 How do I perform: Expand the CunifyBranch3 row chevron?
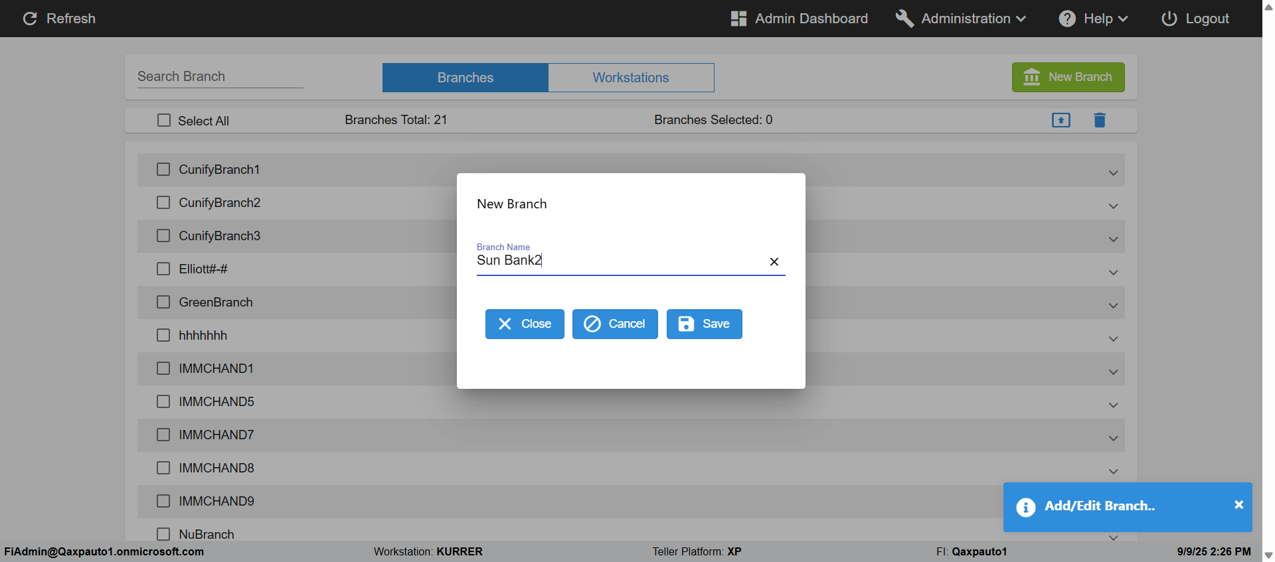(x=1114, y=240)
